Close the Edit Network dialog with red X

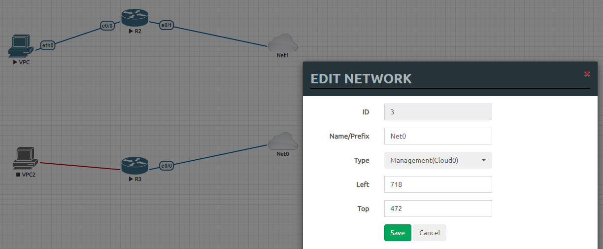pyautogui.click(x=587, y=73)
